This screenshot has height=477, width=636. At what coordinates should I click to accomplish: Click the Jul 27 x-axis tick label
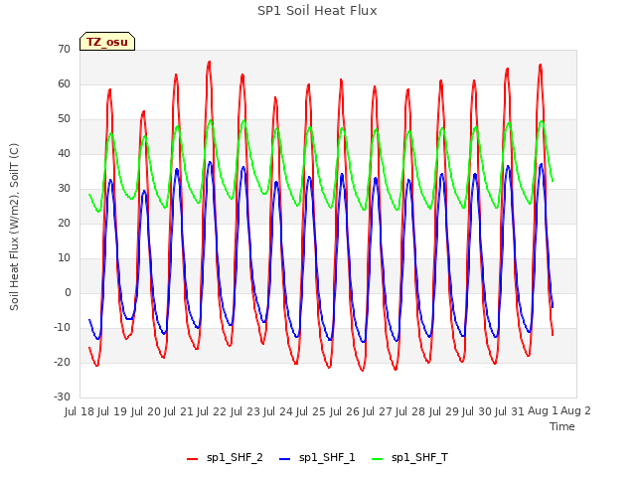(x=378, y=411)
